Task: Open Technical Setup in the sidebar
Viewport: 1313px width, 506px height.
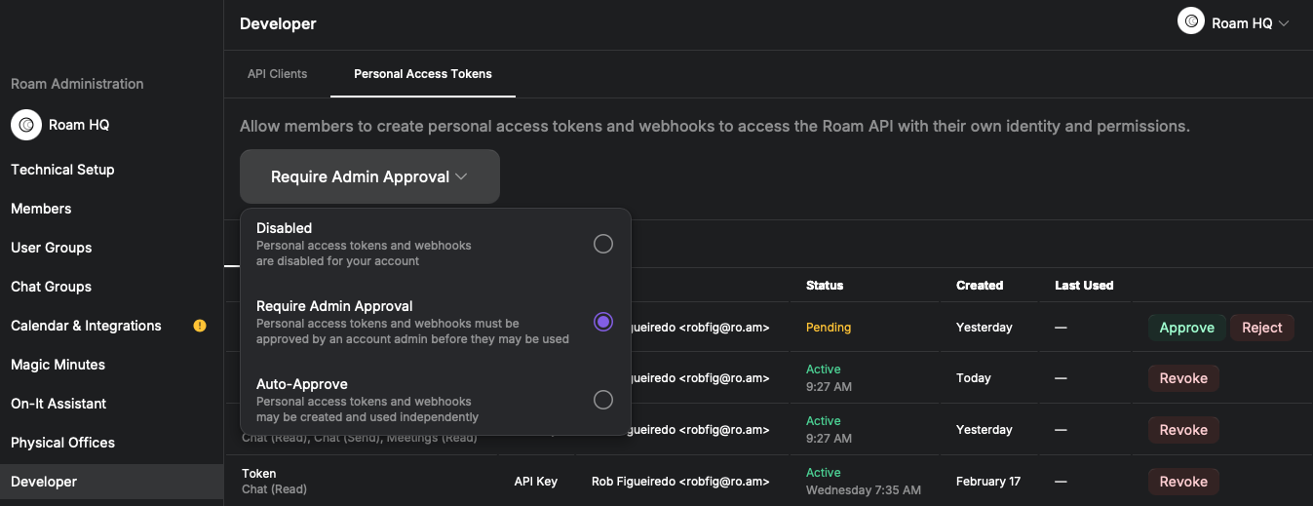Action: click(x=62, y=170)
